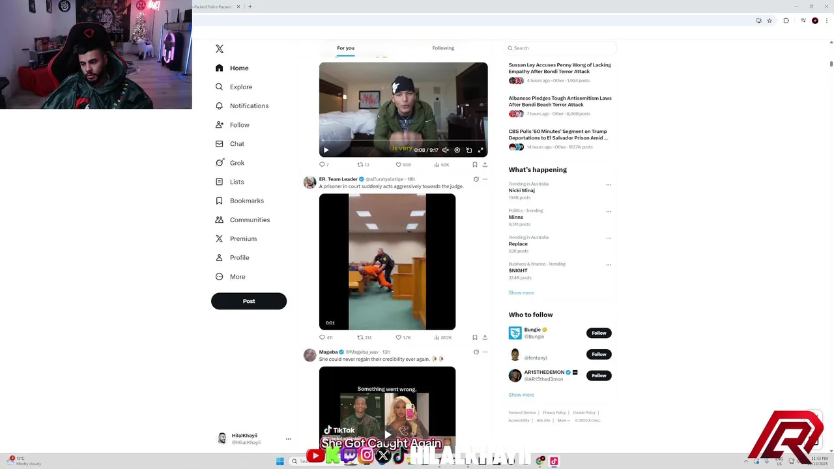Click the Grok icon on ER. Team Leader's post
The height and width of the screenshot is (469, 834).
click(x=476, y=179)
